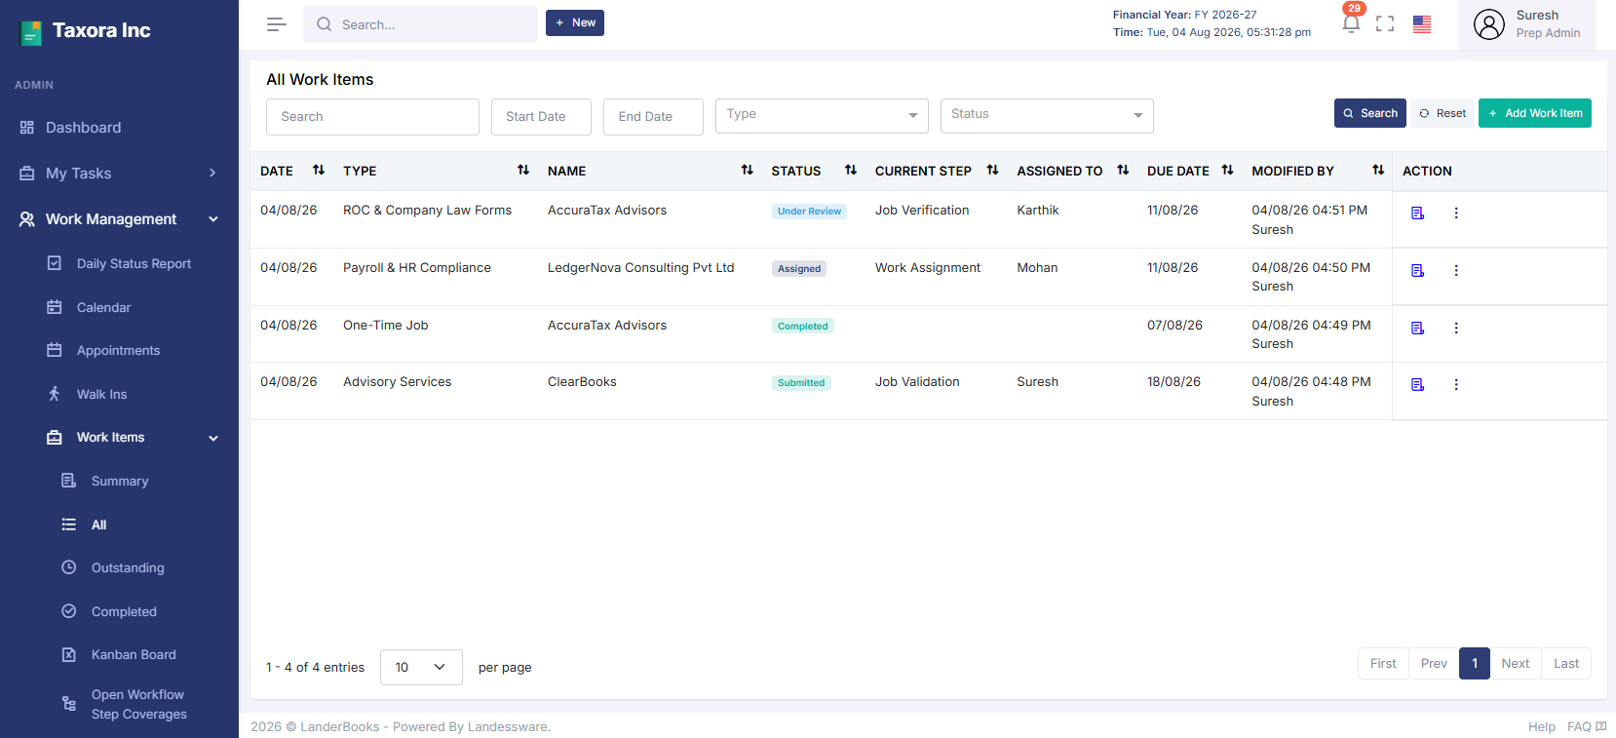Go to Next page in pagination
Viewport: 1616px width, 738px height.
coord(1516,663)
